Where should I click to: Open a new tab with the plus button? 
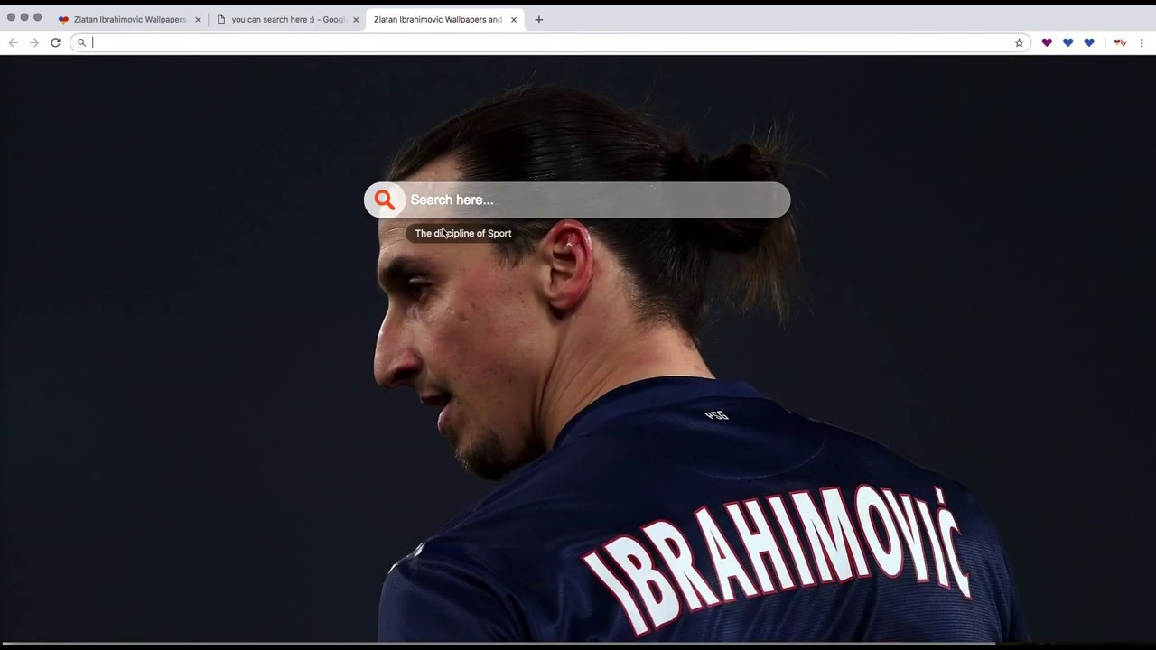[x=538, y=19]
